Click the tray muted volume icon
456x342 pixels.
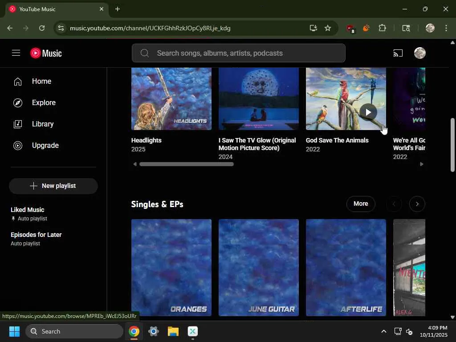409,331
